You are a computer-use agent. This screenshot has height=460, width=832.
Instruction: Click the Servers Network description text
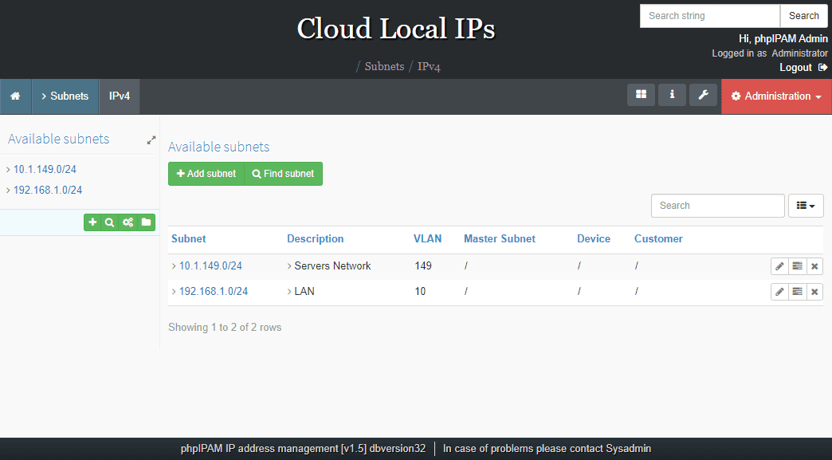pyautogui.click(x=332, y=265)
